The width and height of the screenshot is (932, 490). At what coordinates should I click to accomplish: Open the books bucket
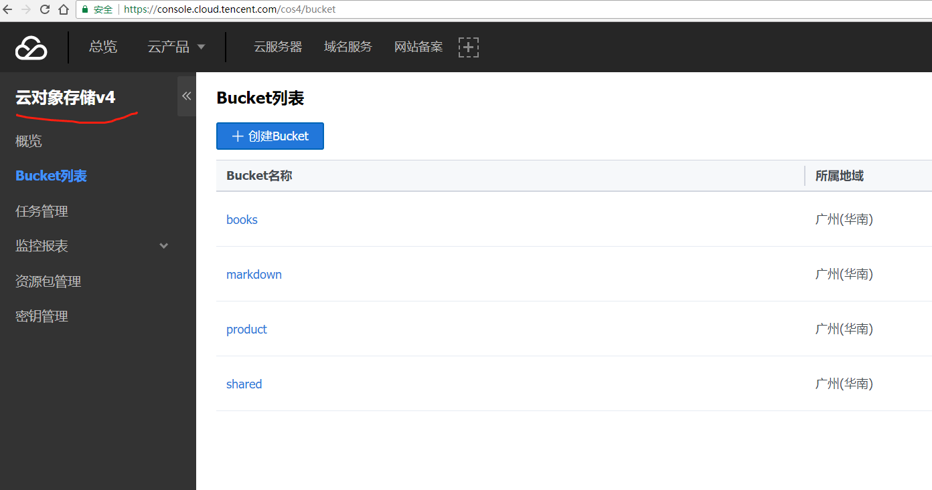(x=241, y=219)
